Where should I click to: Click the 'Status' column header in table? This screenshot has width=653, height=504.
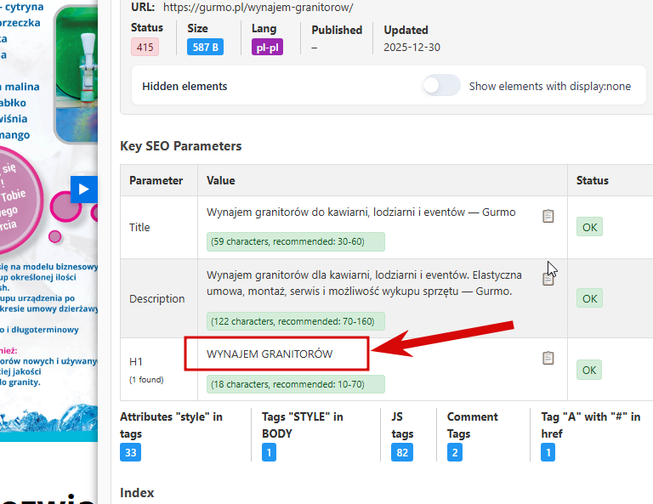click(x=592, y=180)
